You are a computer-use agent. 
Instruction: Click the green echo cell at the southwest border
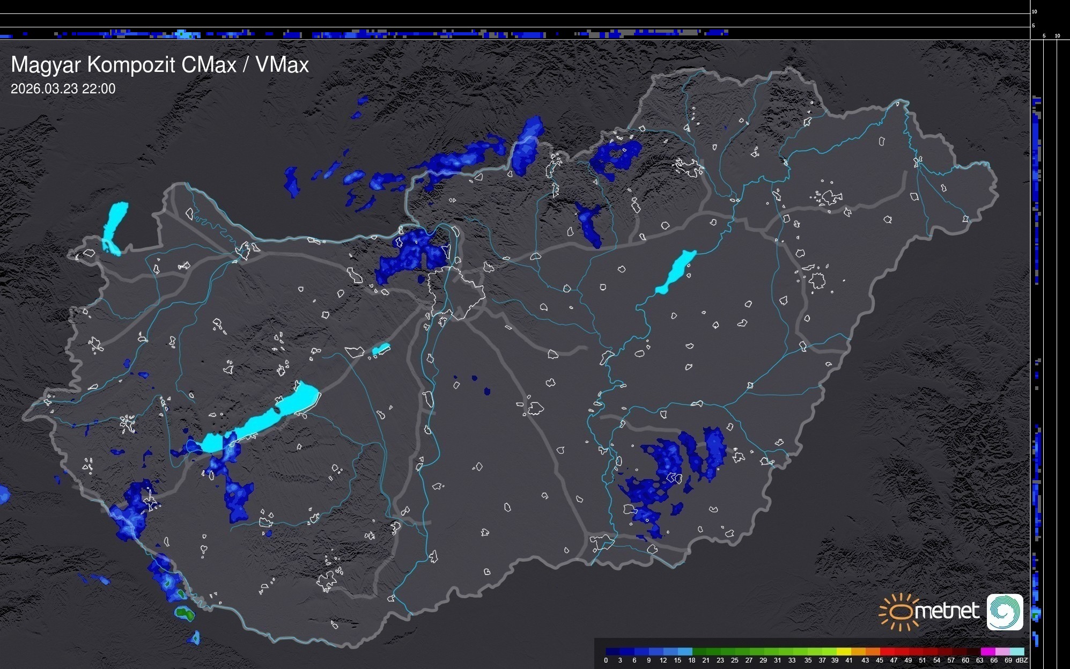click(x=184, y=612)
